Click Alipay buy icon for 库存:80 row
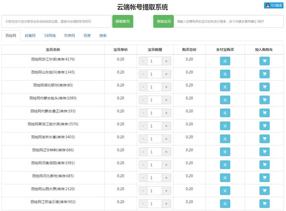 click(225, 87)
